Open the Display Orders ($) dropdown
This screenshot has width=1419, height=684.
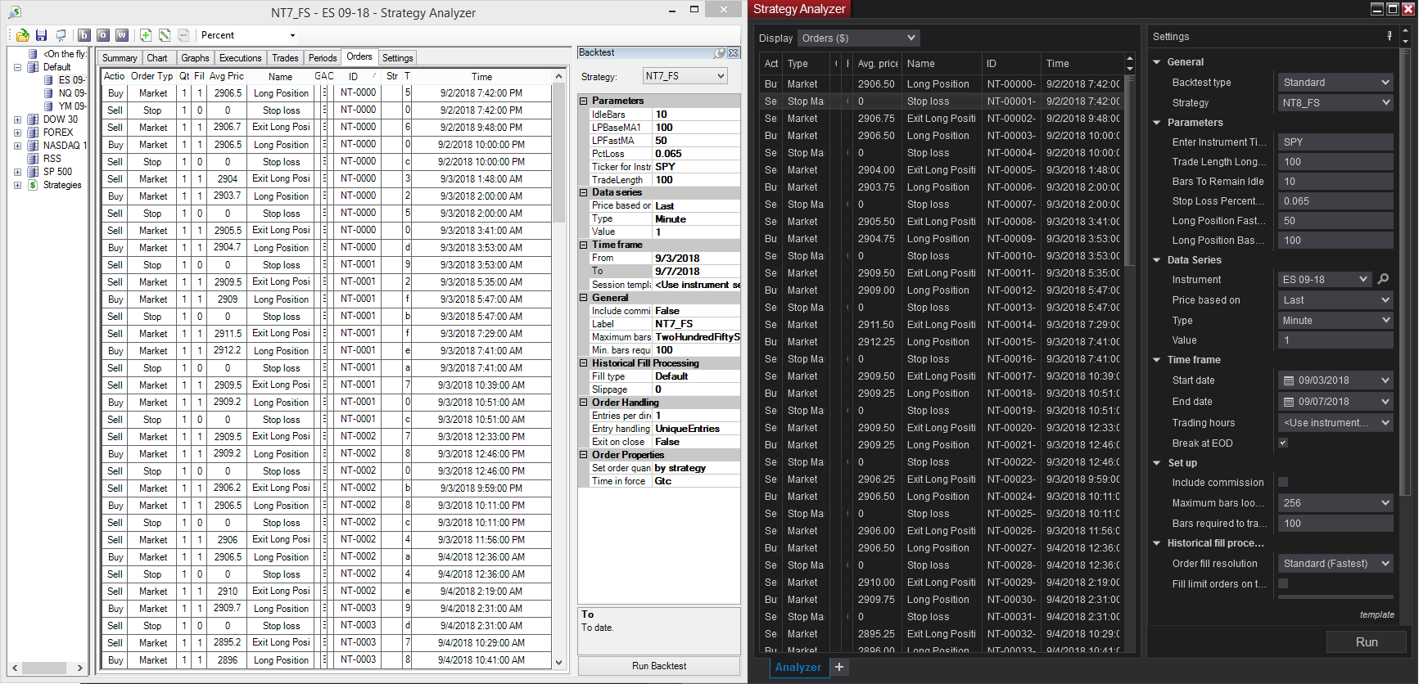[858, 38]
